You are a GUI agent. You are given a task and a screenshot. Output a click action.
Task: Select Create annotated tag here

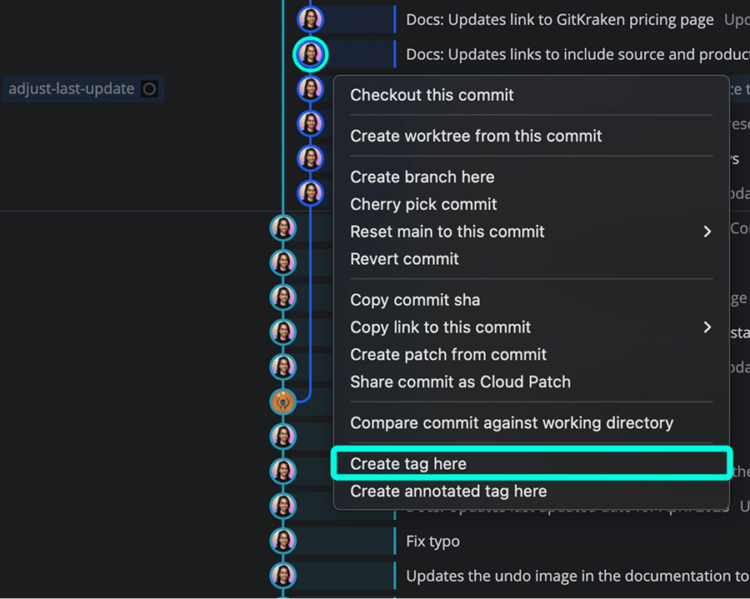[x=448, y=491]
